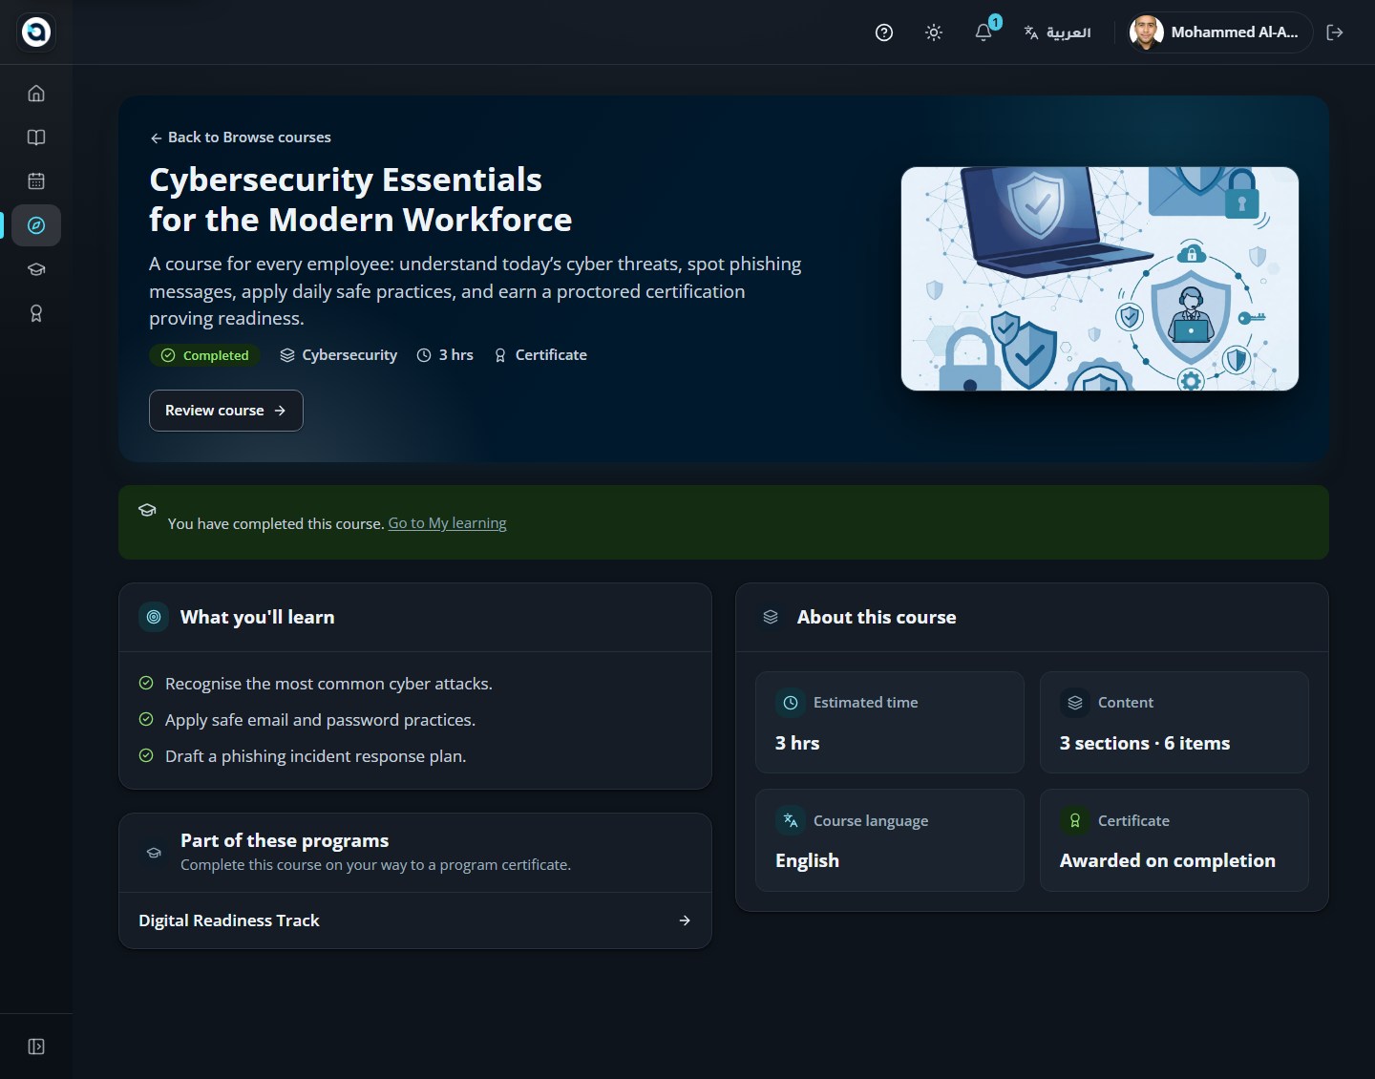This screenshot has width=1375, height=1079.
Task: Follow the Go to My learning link
Action: coord(447,523)
